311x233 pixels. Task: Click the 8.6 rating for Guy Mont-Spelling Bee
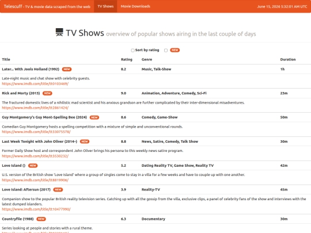pos(124,117)
